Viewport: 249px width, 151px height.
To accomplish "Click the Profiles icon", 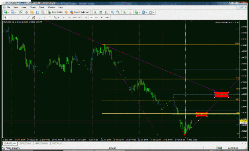I will click(x=12, y=12).
